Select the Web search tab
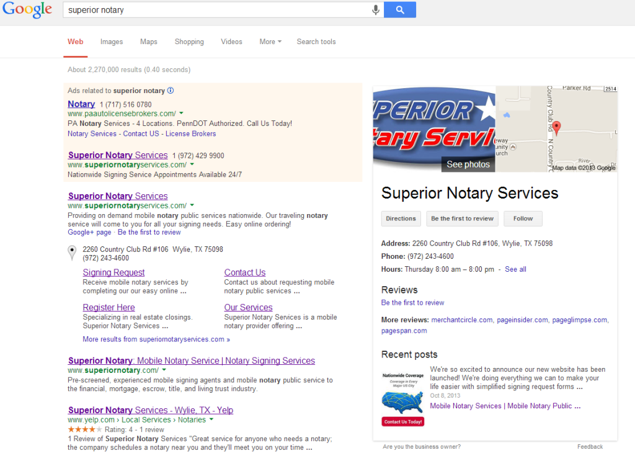 [75, 42]
